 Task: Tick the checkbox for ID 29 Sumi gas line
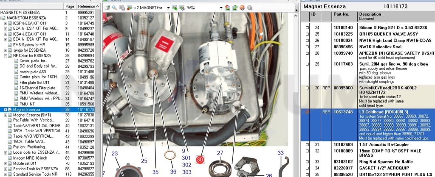[307, 64]
